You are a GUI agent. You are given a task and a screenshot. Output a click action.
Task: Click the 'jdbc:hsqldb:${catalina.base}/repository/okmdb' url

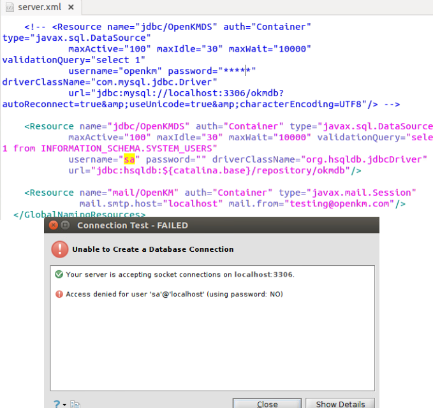coord(221,170)
